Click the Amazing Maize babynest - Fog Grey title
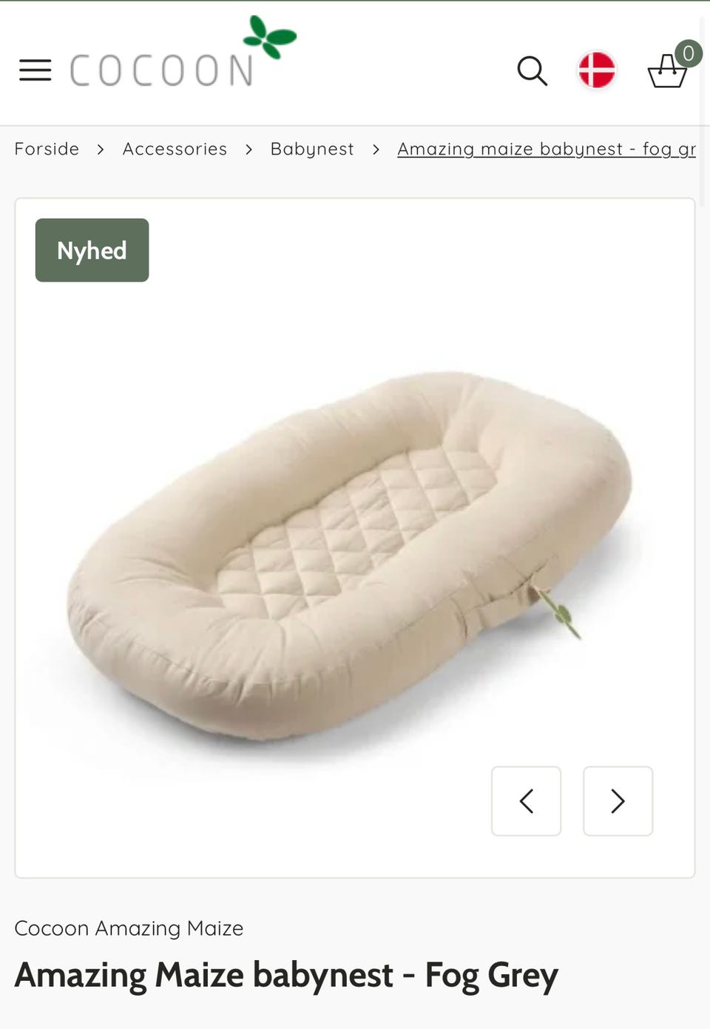 point(286,976)
